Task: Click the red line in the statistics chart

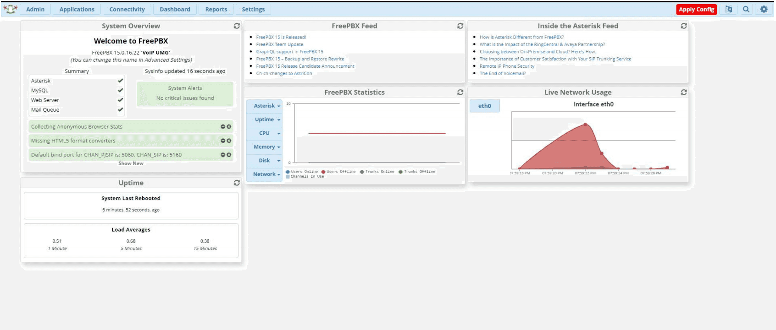Action: (x=377, y=133)
